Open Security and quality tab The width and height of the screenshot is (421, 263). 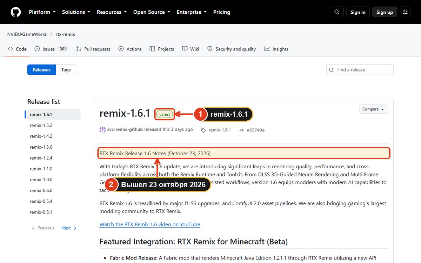tap(232, 49)
